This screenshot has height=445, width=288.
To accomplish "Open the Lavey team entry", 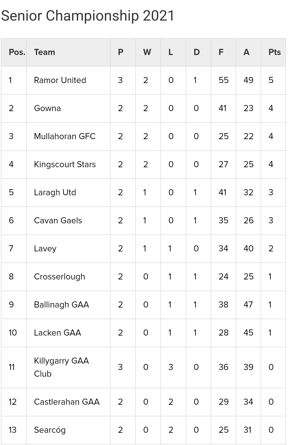I will click(x=45, y=249).
